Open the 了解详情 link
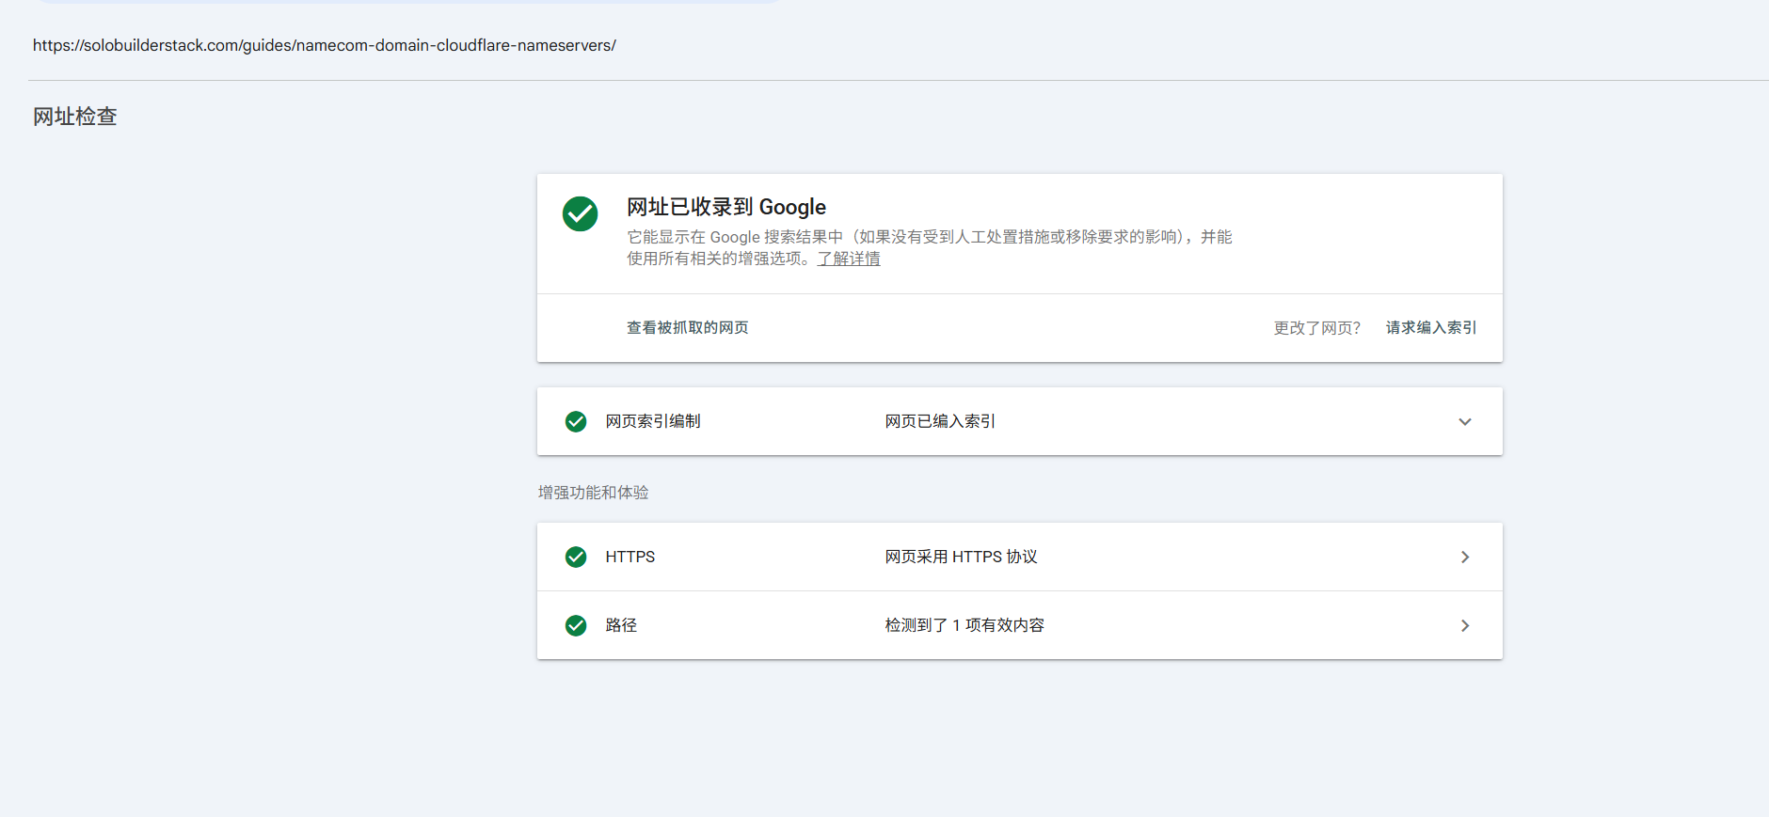This screenshot has height=817, width=1769. point(849,259)
